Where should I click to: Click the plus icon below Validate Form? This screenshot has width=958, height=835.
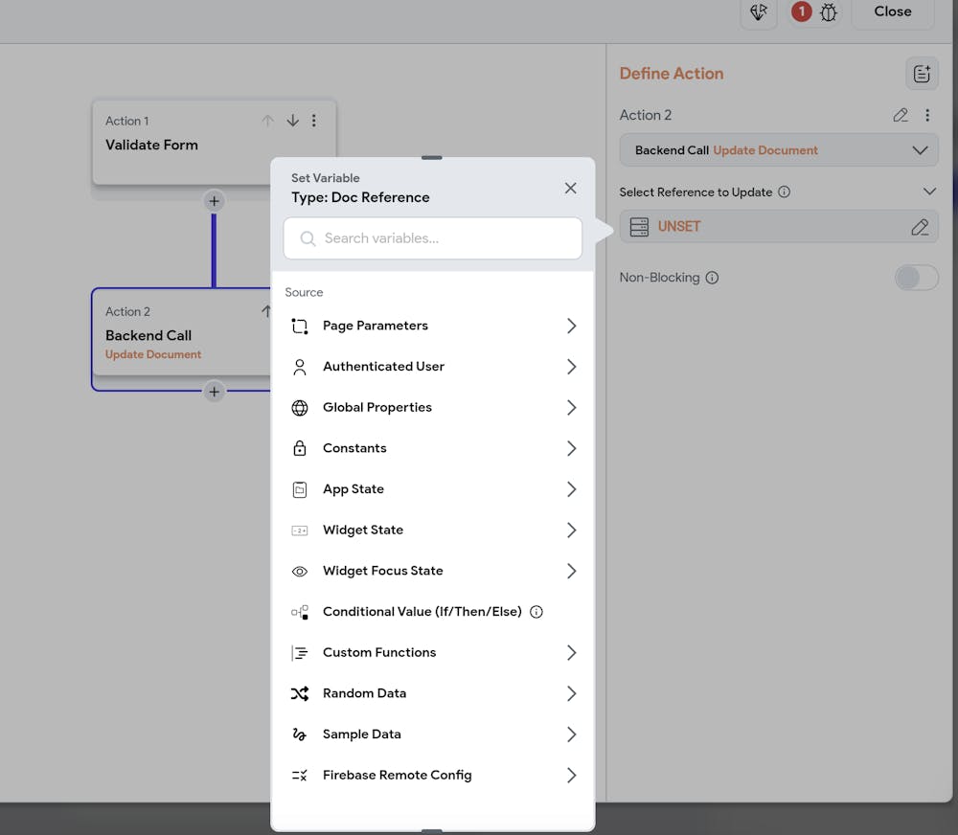point(214,201)
